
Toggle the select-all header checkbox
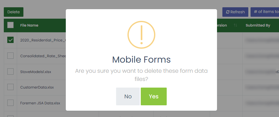click(x=10, y=25)
